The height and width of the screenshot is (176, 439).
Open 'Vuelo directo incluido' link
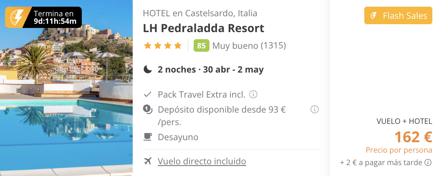[202, 161]
